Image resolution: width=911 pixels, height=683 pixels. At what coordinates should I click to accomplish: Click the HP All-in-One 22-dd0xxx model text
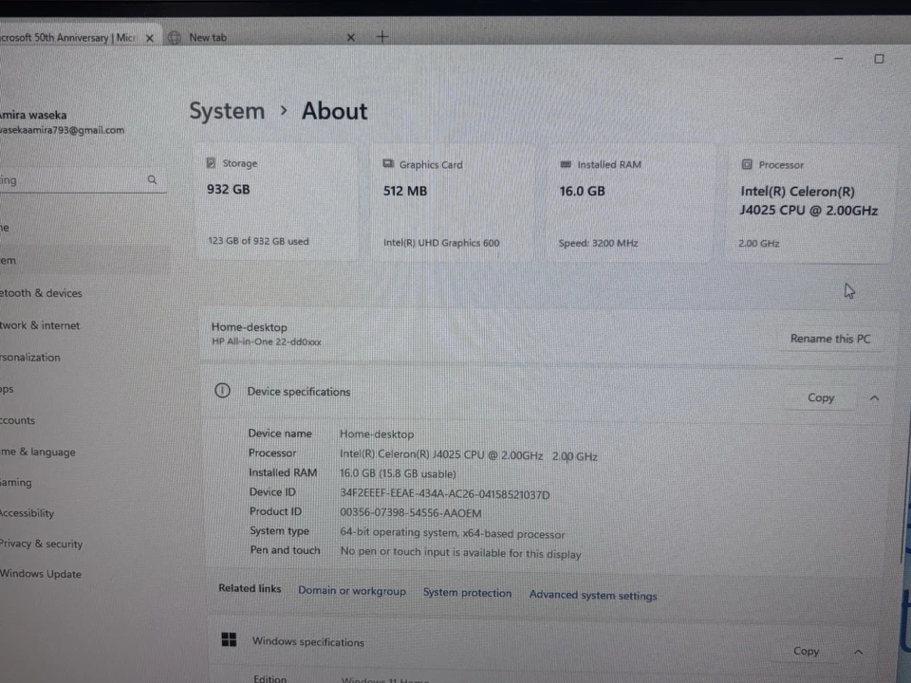click(266, 341)
